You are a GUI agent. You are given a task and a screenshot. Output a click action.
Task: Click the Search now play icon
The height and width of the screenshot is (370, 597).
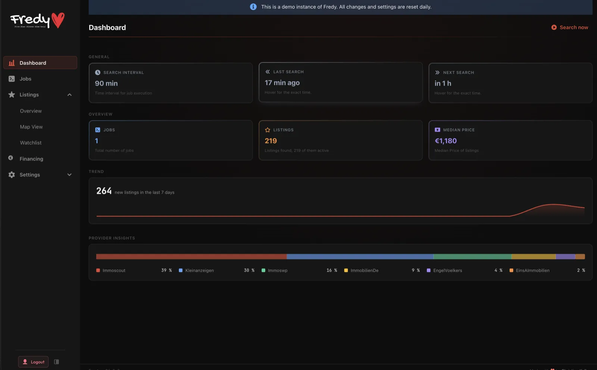pyautogui.click(x=554, y=28)
